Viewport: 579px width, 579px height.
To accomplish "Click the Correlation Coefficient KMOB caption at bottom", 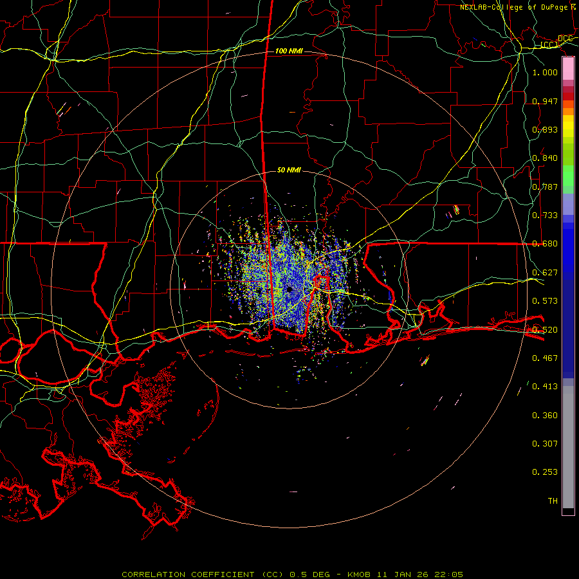I will click(x=293, y=574).
